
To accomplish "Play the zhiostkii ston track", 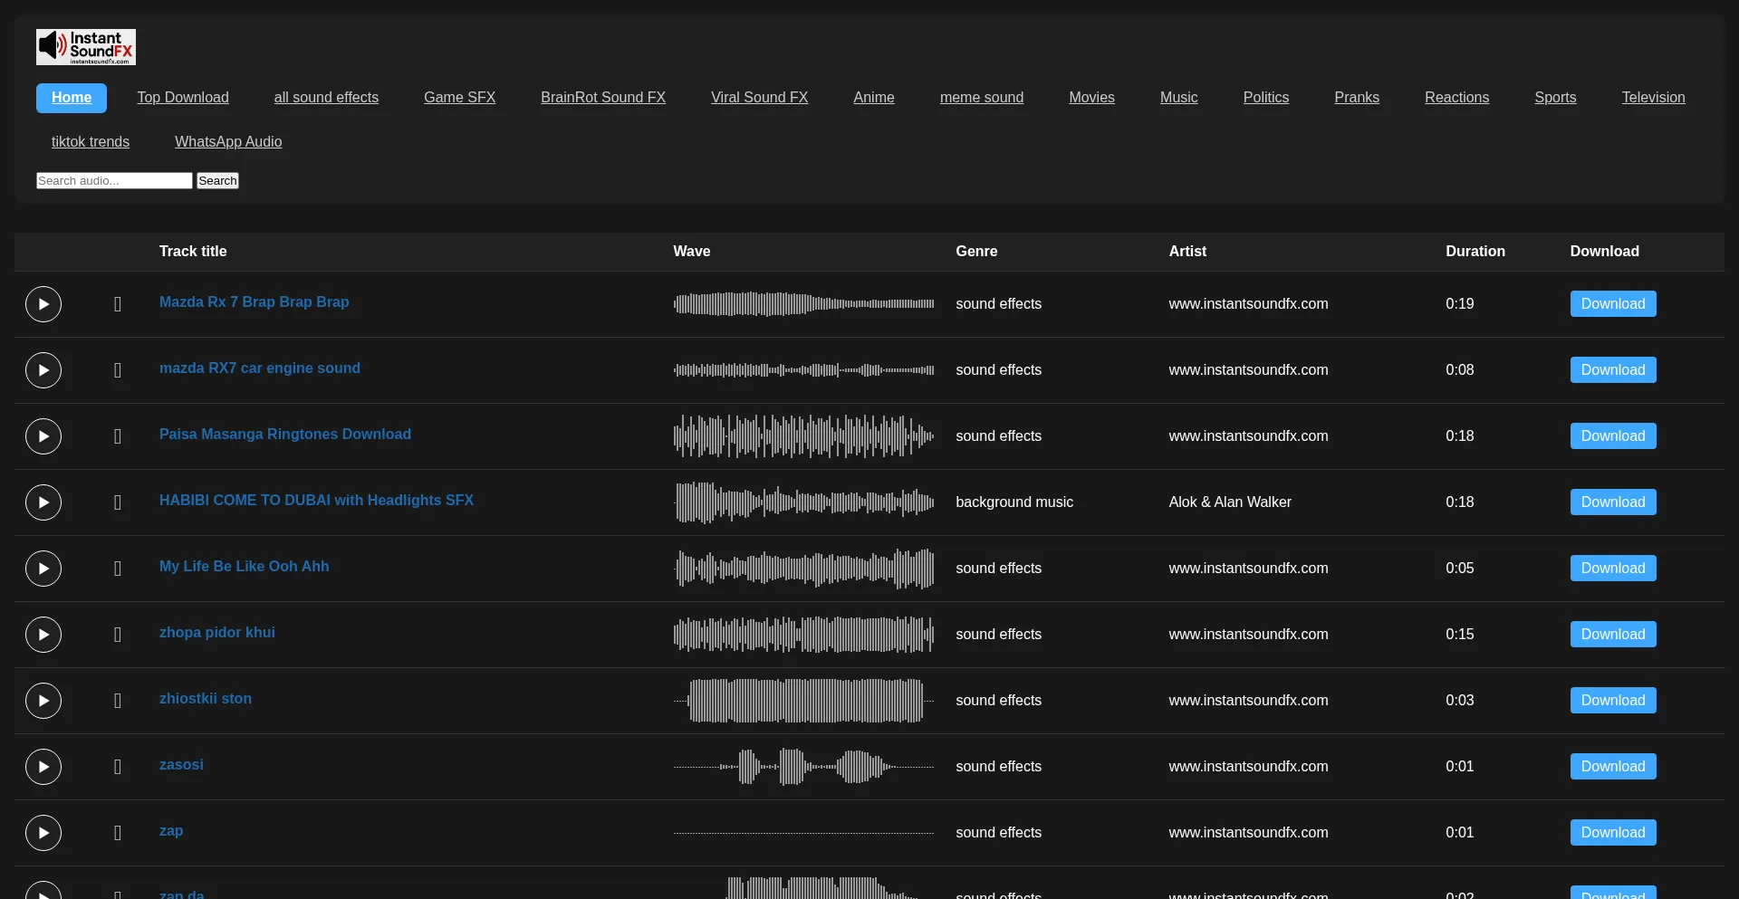I will pyautogui.click(x=42, y=701).
